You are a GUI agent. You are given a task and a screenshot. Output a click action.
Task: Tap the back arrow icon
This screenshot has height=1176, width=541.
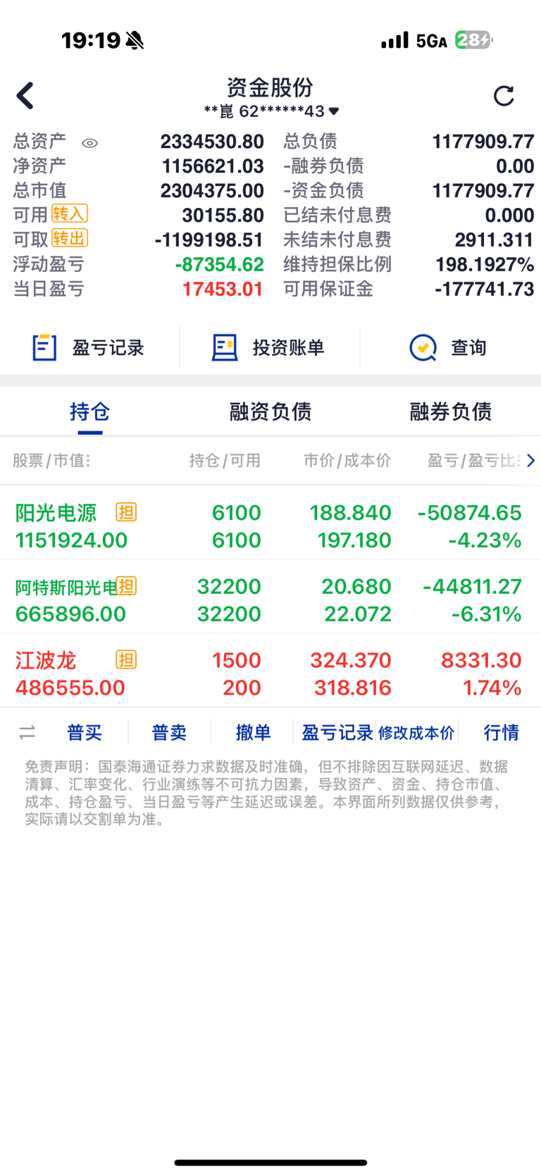[x=25, y=96]
